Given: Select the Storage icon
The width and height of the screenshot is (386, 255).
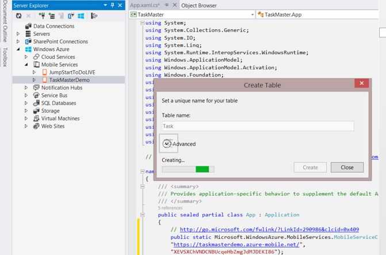Looking at the screenshot, I should coord(36,111).
